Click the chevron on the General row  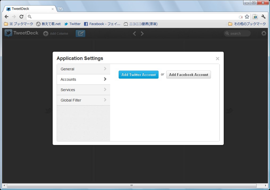pos(105,69)
